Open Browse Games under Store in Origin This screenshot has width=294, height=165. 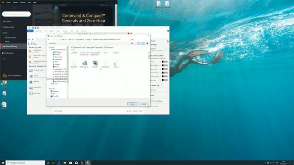tap(11, 38)
